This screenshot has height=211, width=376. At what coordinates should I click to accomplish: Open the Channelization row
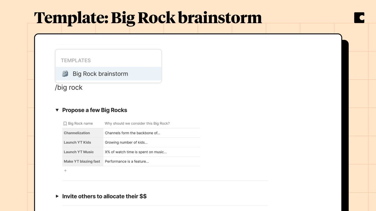coord(83,133)
